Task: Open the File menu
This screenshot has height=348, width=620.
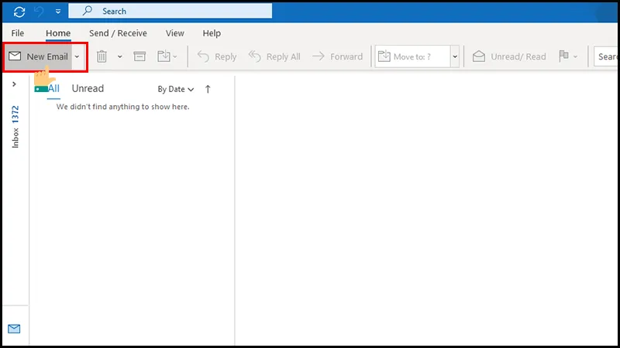Action: coord(17,33)
